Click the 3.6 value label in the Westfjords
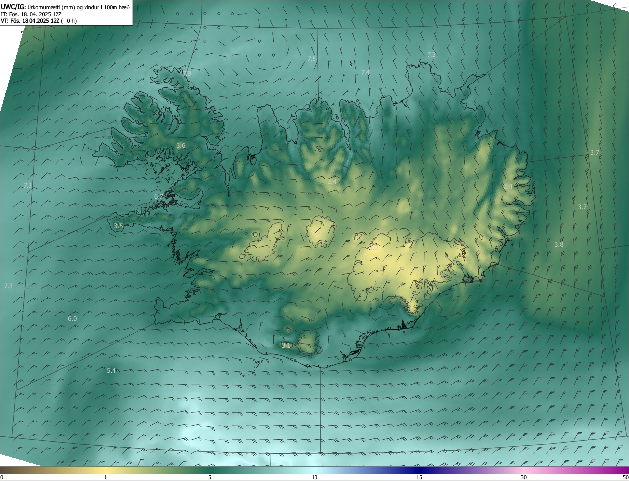629x481 pixels. (x=181, y=146)
